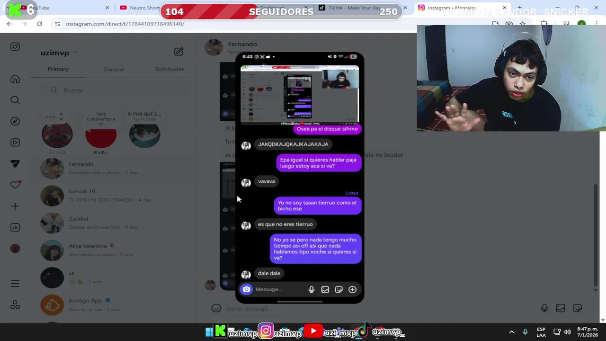Open the Kontigo App conversation
The image size is (606, 341).
tap(114, 305)
